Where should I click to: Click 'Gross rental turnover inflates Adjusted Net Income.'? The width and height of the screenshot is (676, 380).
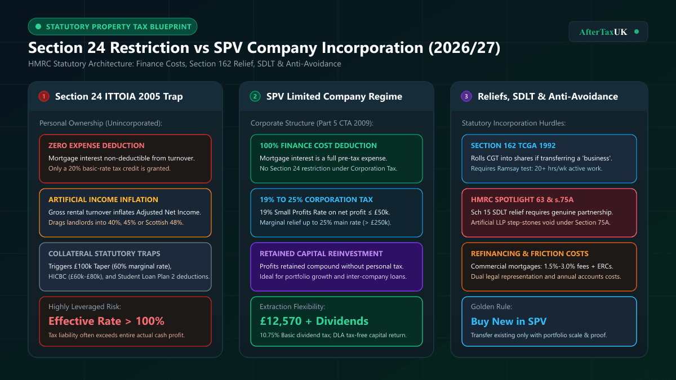click(x=124, y=212)
